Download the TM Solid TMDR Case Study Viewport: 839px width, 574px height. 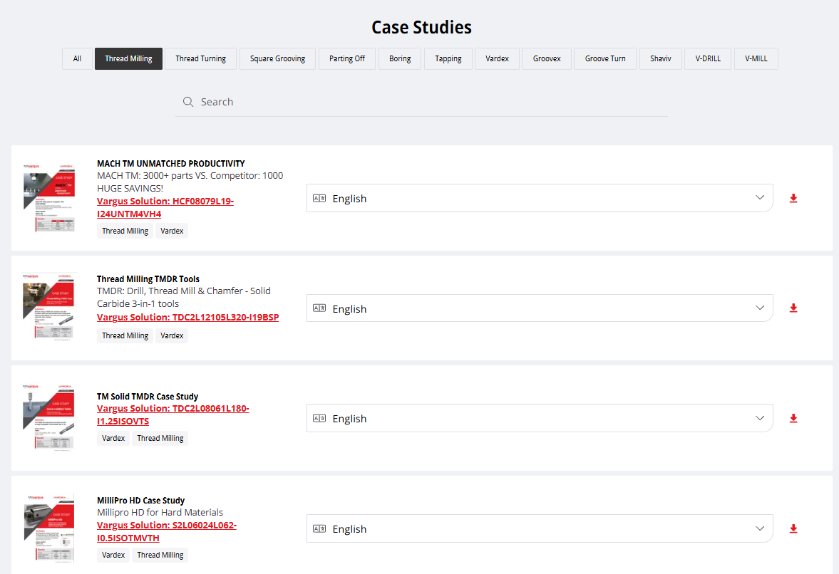[793, 419]
